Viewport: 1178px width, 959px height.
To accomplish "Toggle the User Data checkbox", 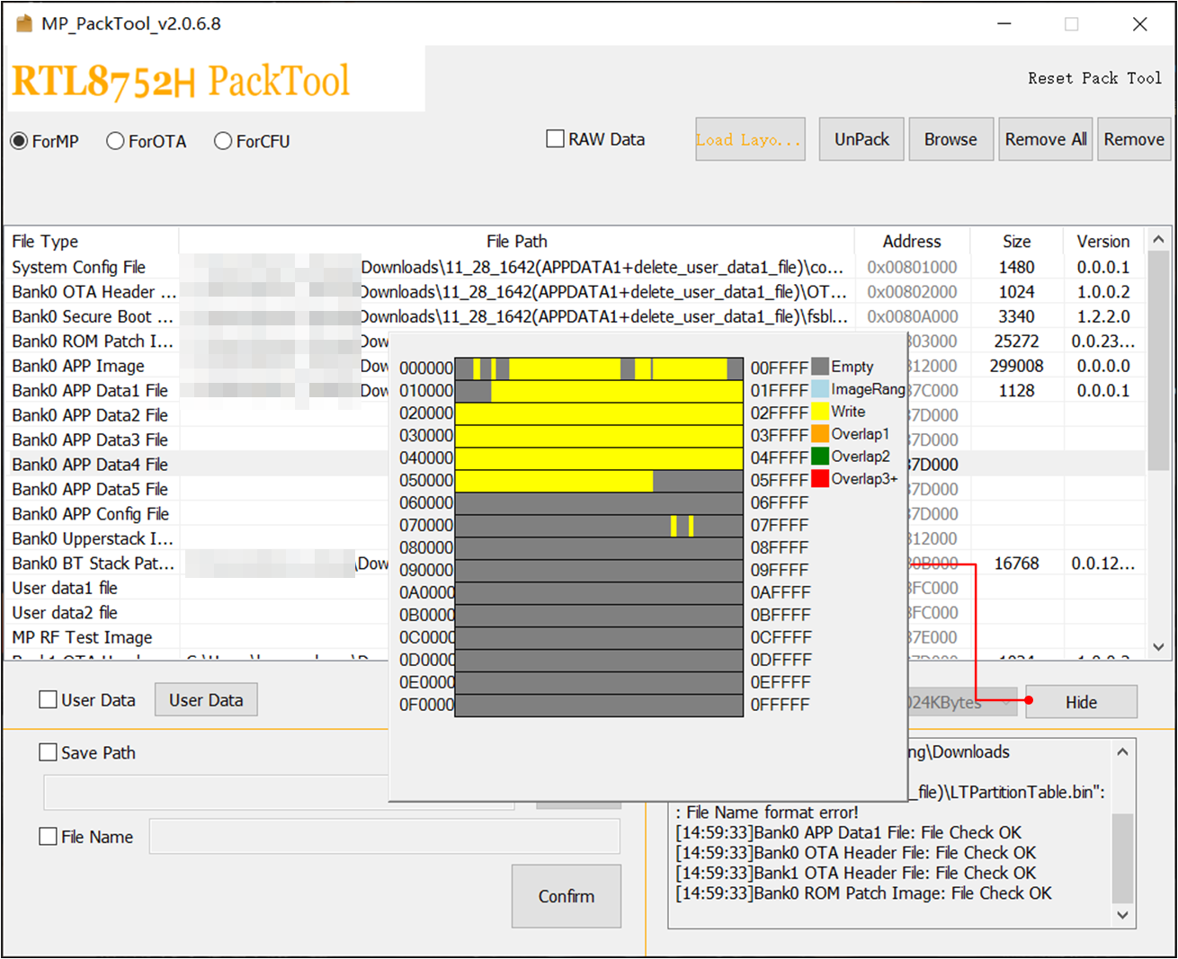I will tap(49, 700).
